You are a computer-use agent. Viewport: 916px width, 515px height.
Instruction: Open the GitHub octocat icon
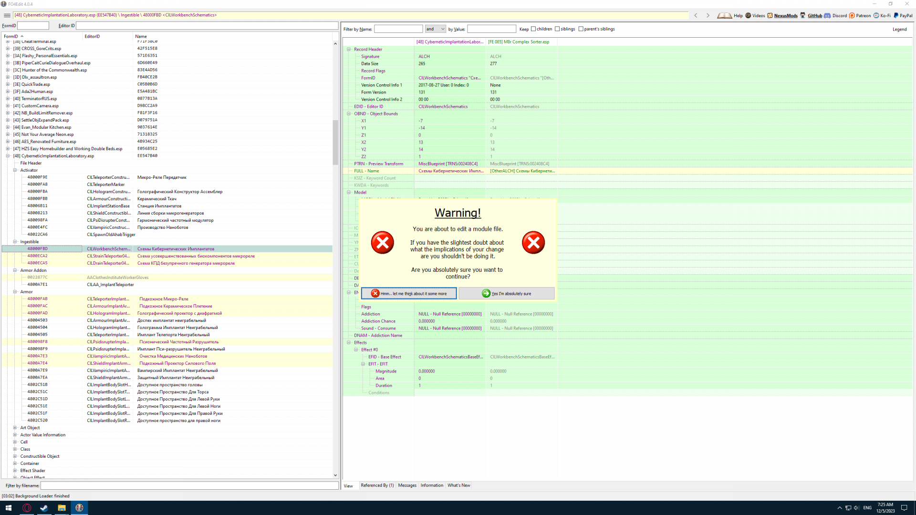(803, 16)
